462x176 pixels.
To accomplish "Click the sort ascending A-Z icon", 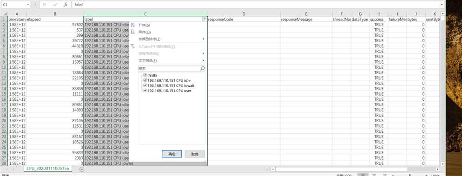I will (132, 25).
